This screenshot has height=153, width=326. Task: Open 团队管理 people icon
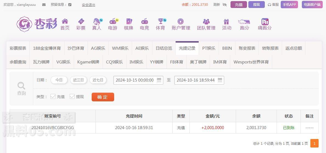(206, 21)
